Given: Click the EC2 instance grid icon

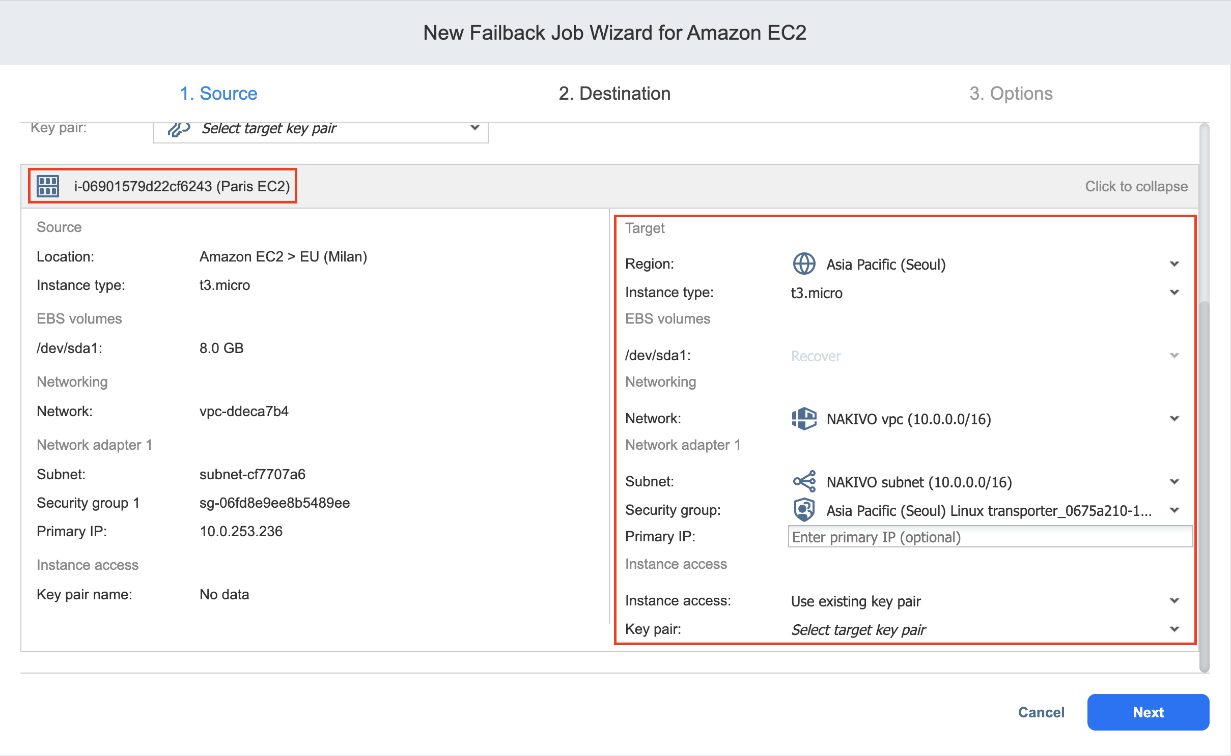Looking at the screenshot, I should [x=48, y=186].
